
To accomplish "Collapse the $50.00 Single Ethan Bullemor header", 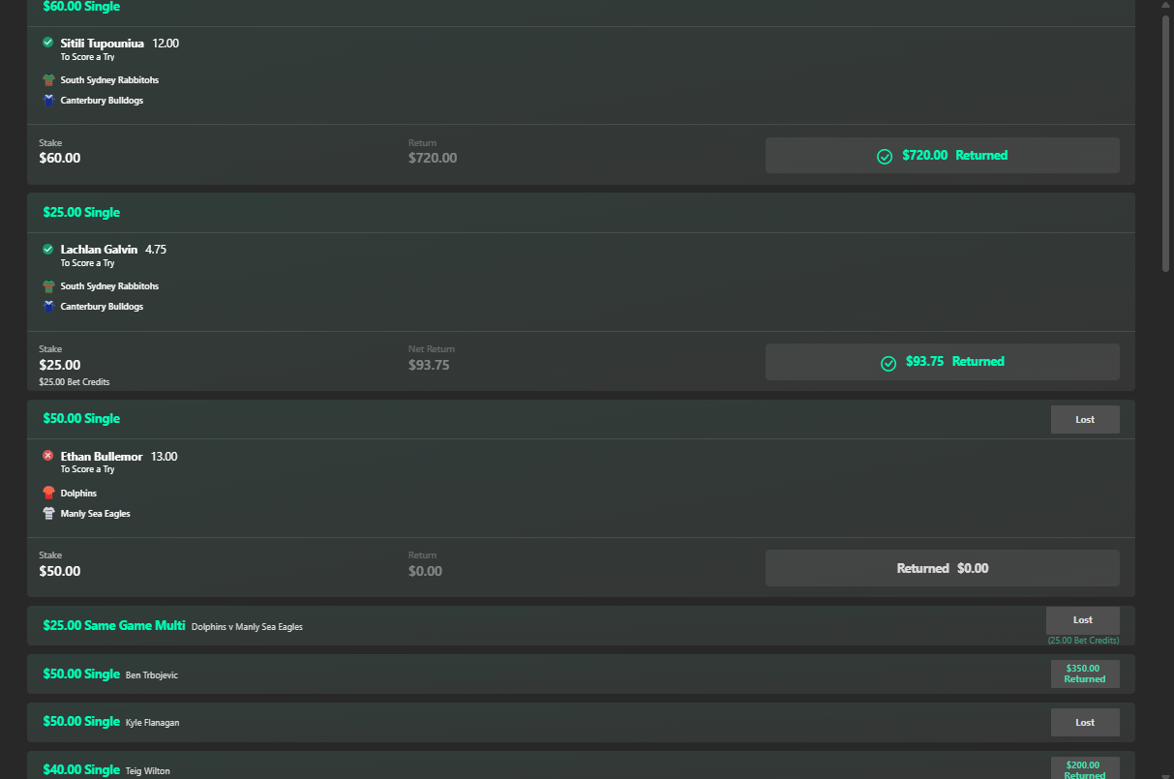I will coord(581,419).
